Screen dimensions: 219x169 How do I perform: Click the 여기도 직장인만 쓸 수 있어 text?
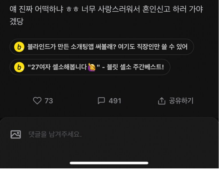153,47
